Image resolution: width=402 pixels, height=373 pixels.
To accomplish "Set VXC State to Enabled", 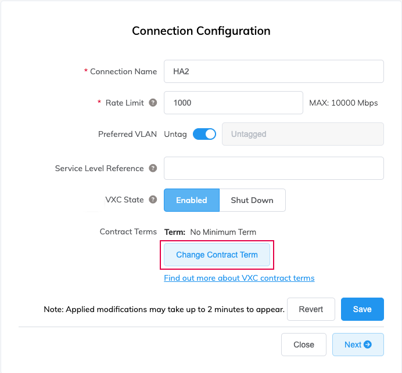I will [192, 200].
